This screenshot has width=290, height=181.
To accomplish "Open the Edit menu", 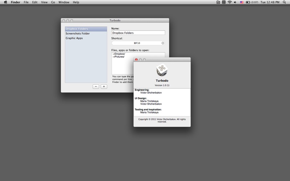I will click(x=35, y=2).
